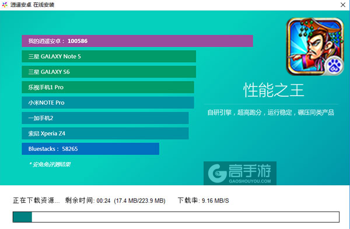Select the 小米NOTE Pro bar
This screenshot has height=229, width=350.
(x=108, y=103)
